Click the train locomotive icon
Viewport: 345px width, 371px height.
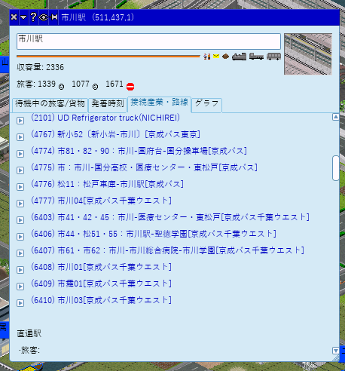(239, 57)
